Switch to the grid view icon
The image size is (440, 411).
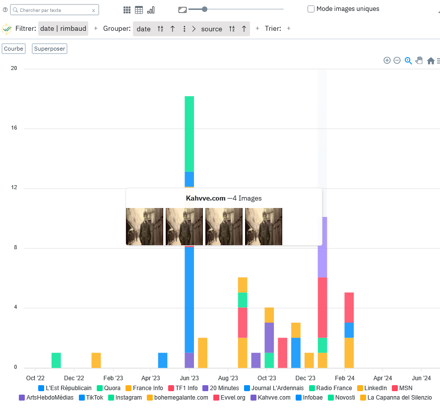(127, 10)
